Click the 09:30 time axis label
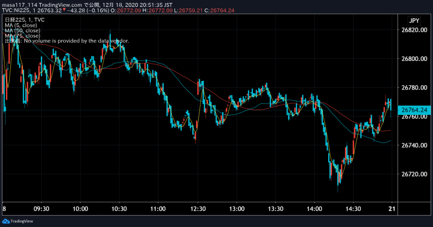The height and width of the screenshot is (227, 433). [41, 209]
